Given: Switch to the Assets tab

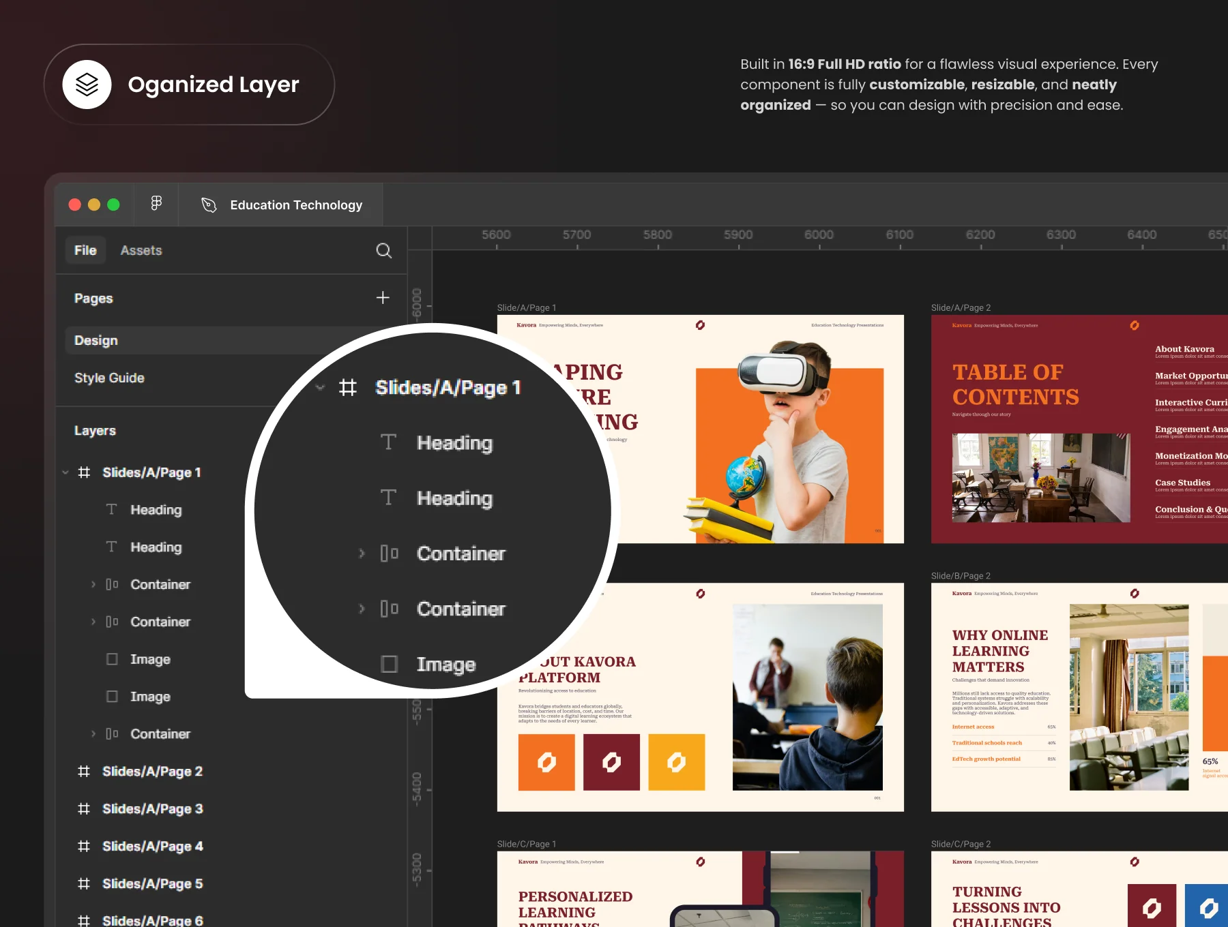Looking at the screenshot, I should (x=141, y=250).
